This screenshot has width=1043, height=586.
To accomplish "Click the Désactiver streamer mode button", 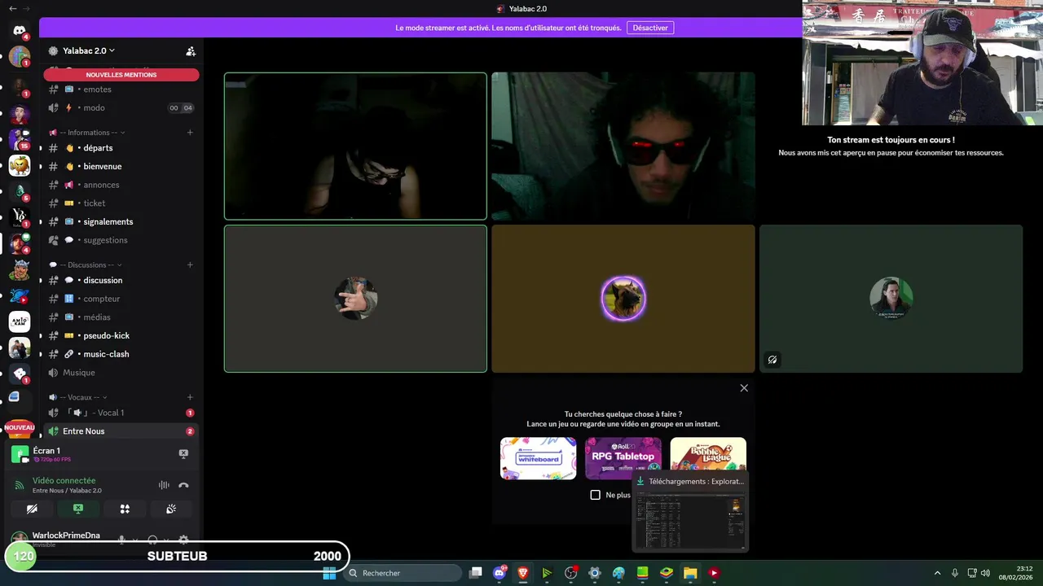I will (x=650, y=28).
